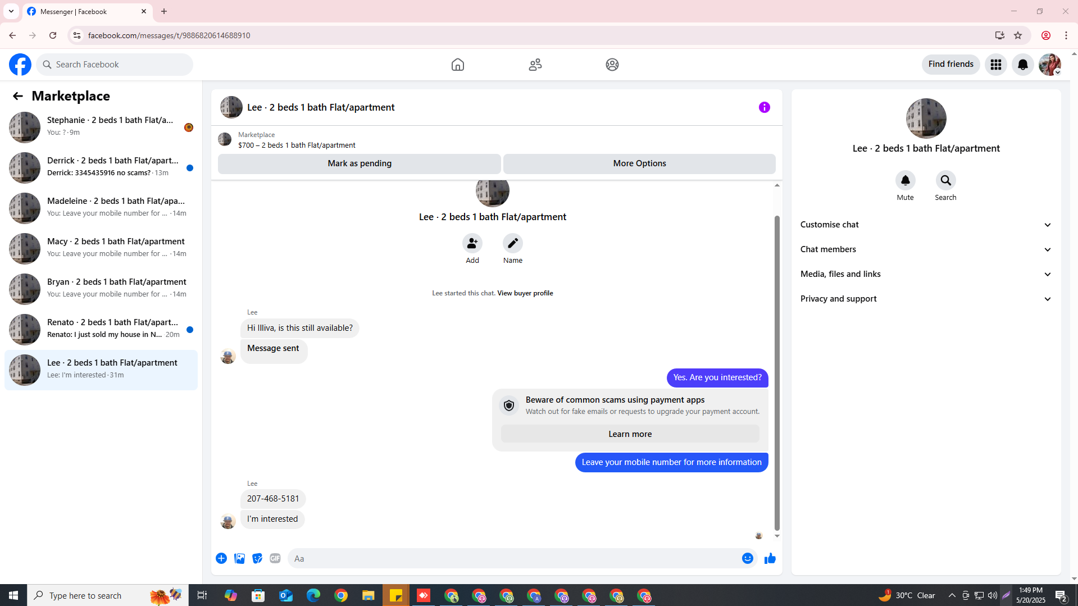Attach a photo file in composer
The image size is (1078, 606).
point(239,558)
